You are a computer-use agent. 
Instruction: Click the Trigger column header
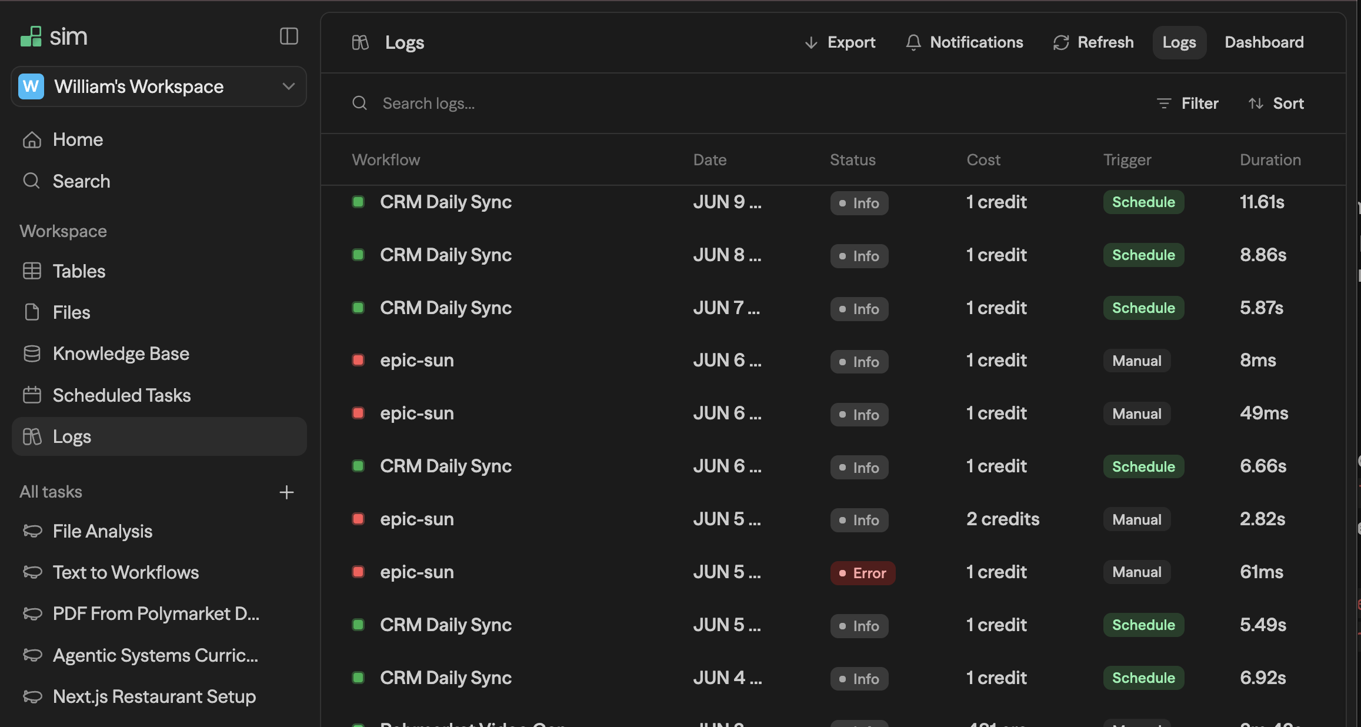(1128, 160)
